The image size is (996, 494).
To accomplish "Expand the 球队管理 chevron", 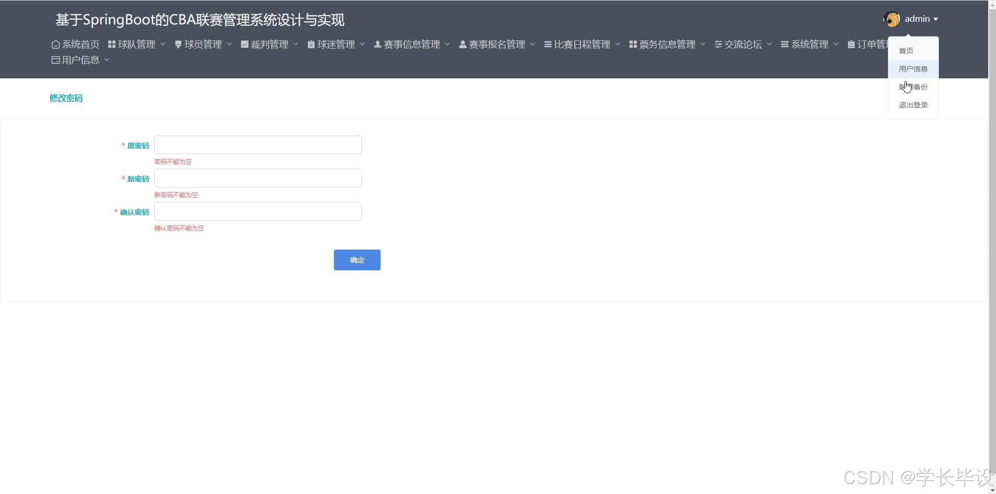I will (163, 45).
